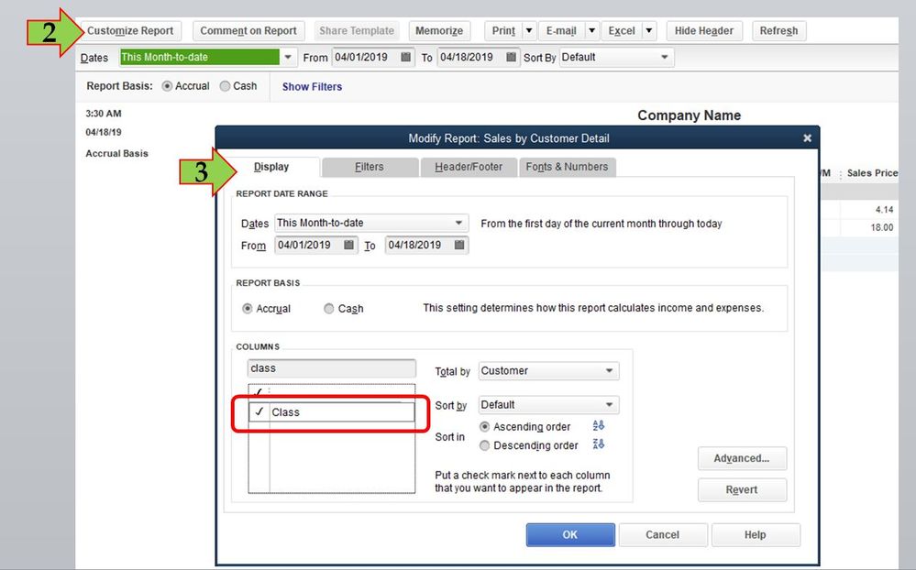
Task: Open calendar for dialog To date field
Action: [x=459, y=246]
